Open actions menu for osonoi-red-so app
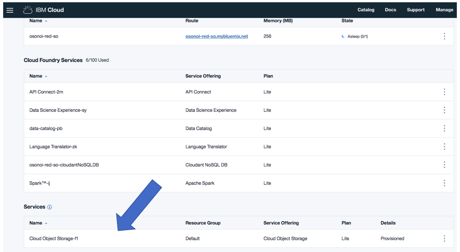The width and height of the screenshot is (460, 252). (445, 36)
